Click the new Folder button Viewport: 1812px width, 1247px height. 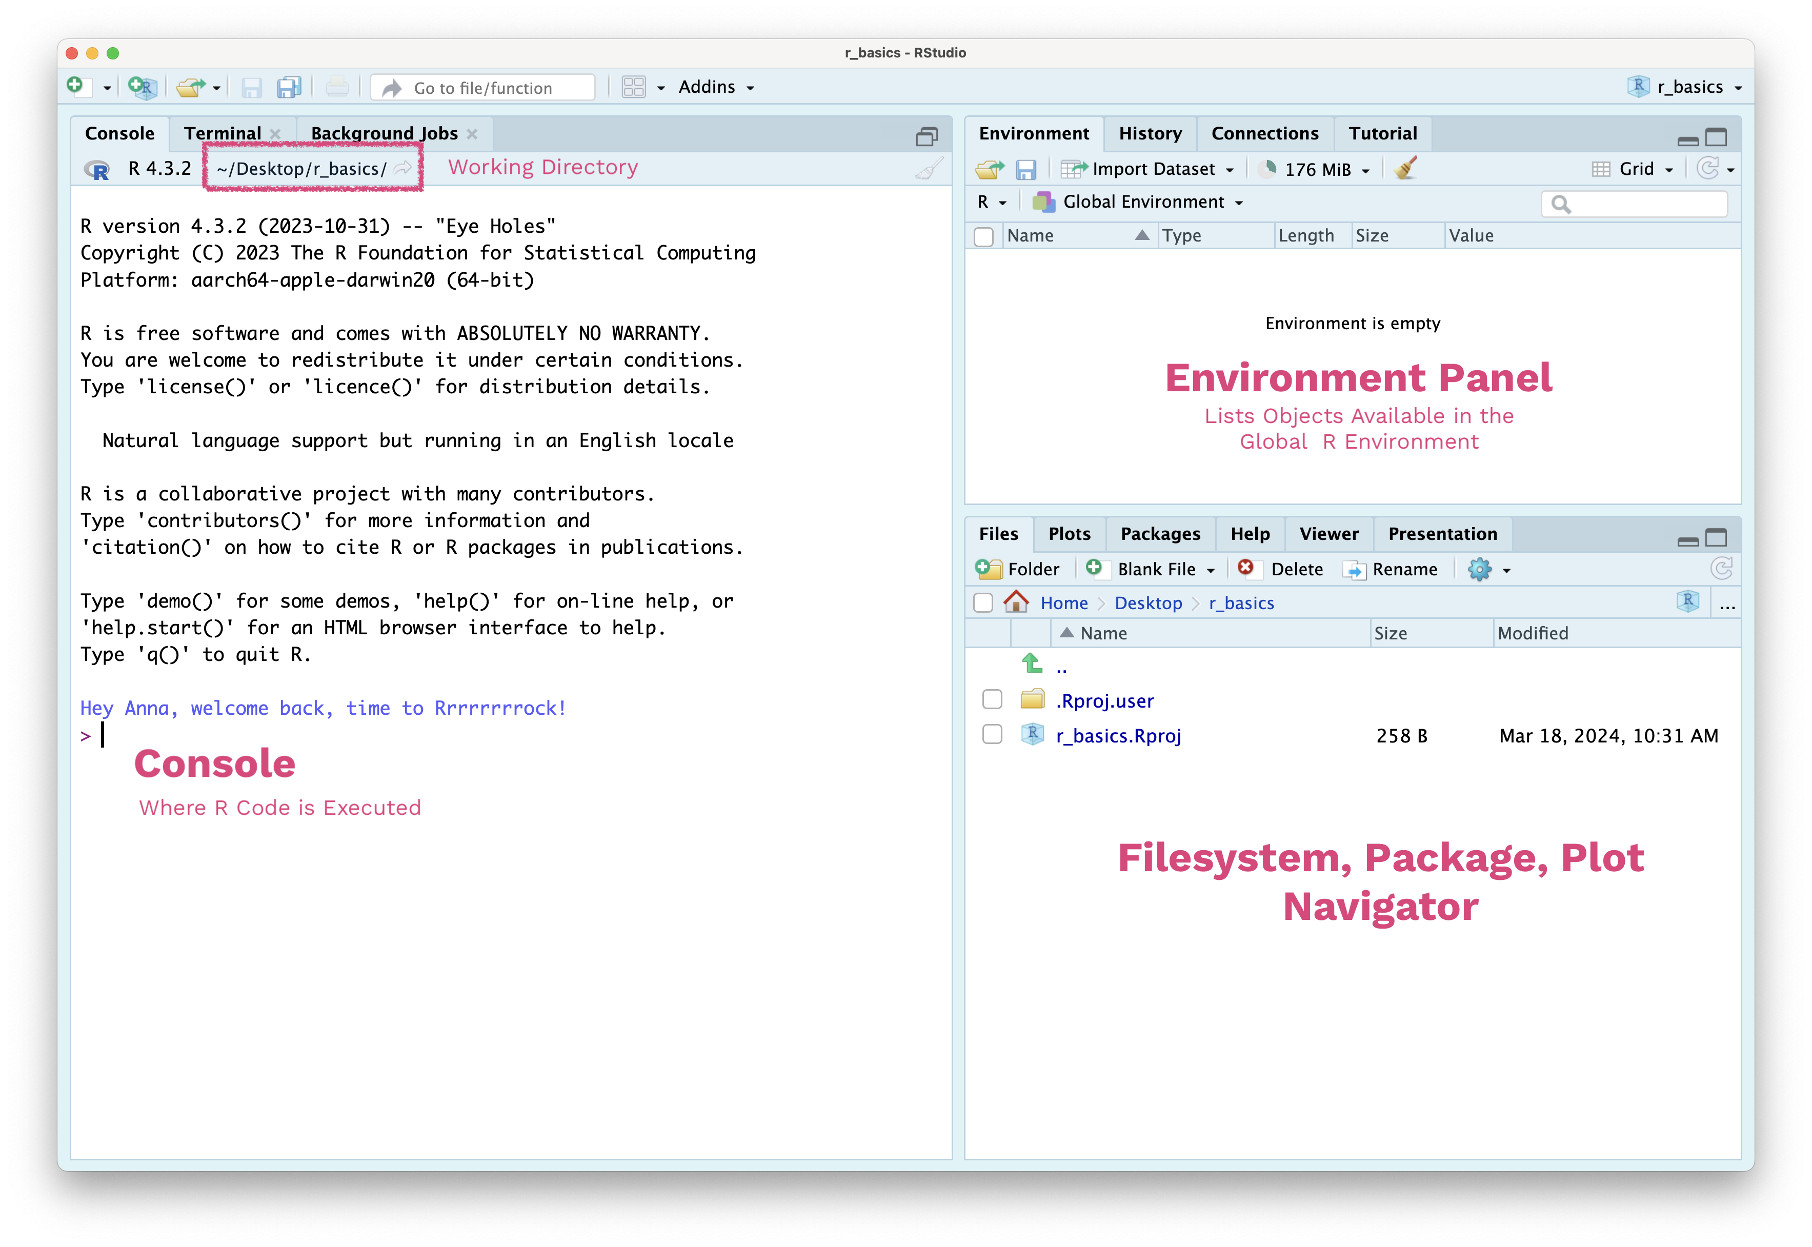pyautogui.click(x=1018, y=570)
